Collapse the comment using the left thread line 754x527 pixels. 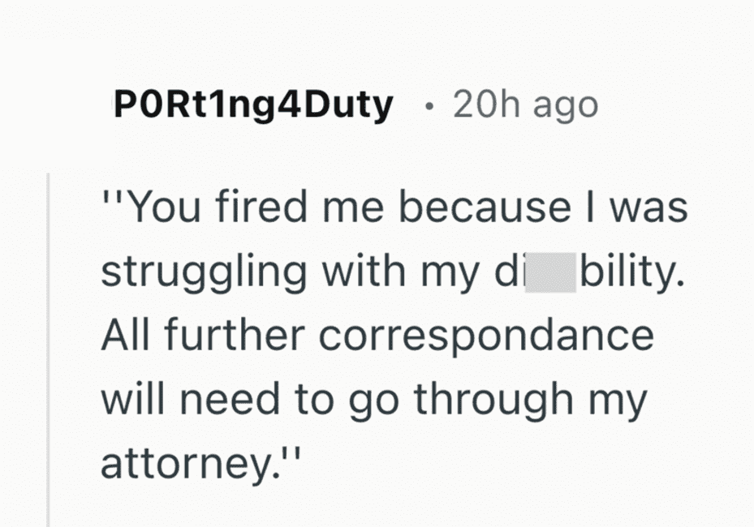(50, 349)
